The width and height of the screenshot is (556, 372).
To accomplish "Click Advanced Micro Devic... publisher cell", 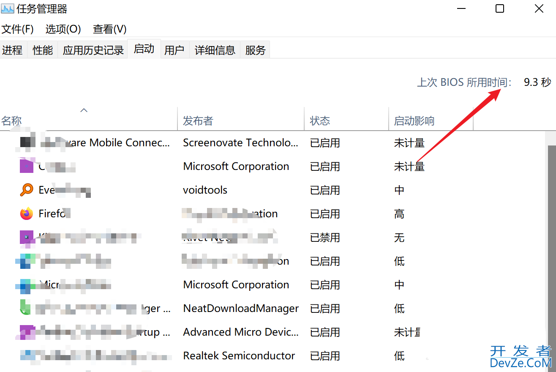I will 241,332.
